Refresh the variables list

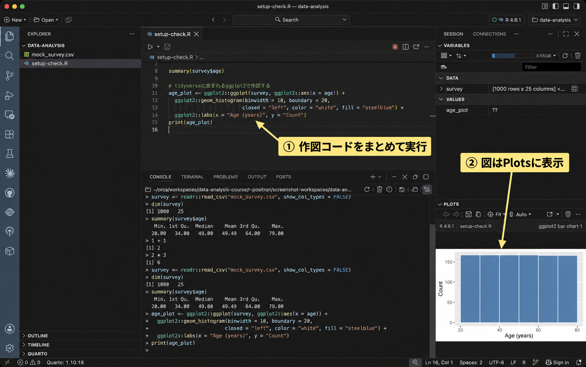click(565, 56)
